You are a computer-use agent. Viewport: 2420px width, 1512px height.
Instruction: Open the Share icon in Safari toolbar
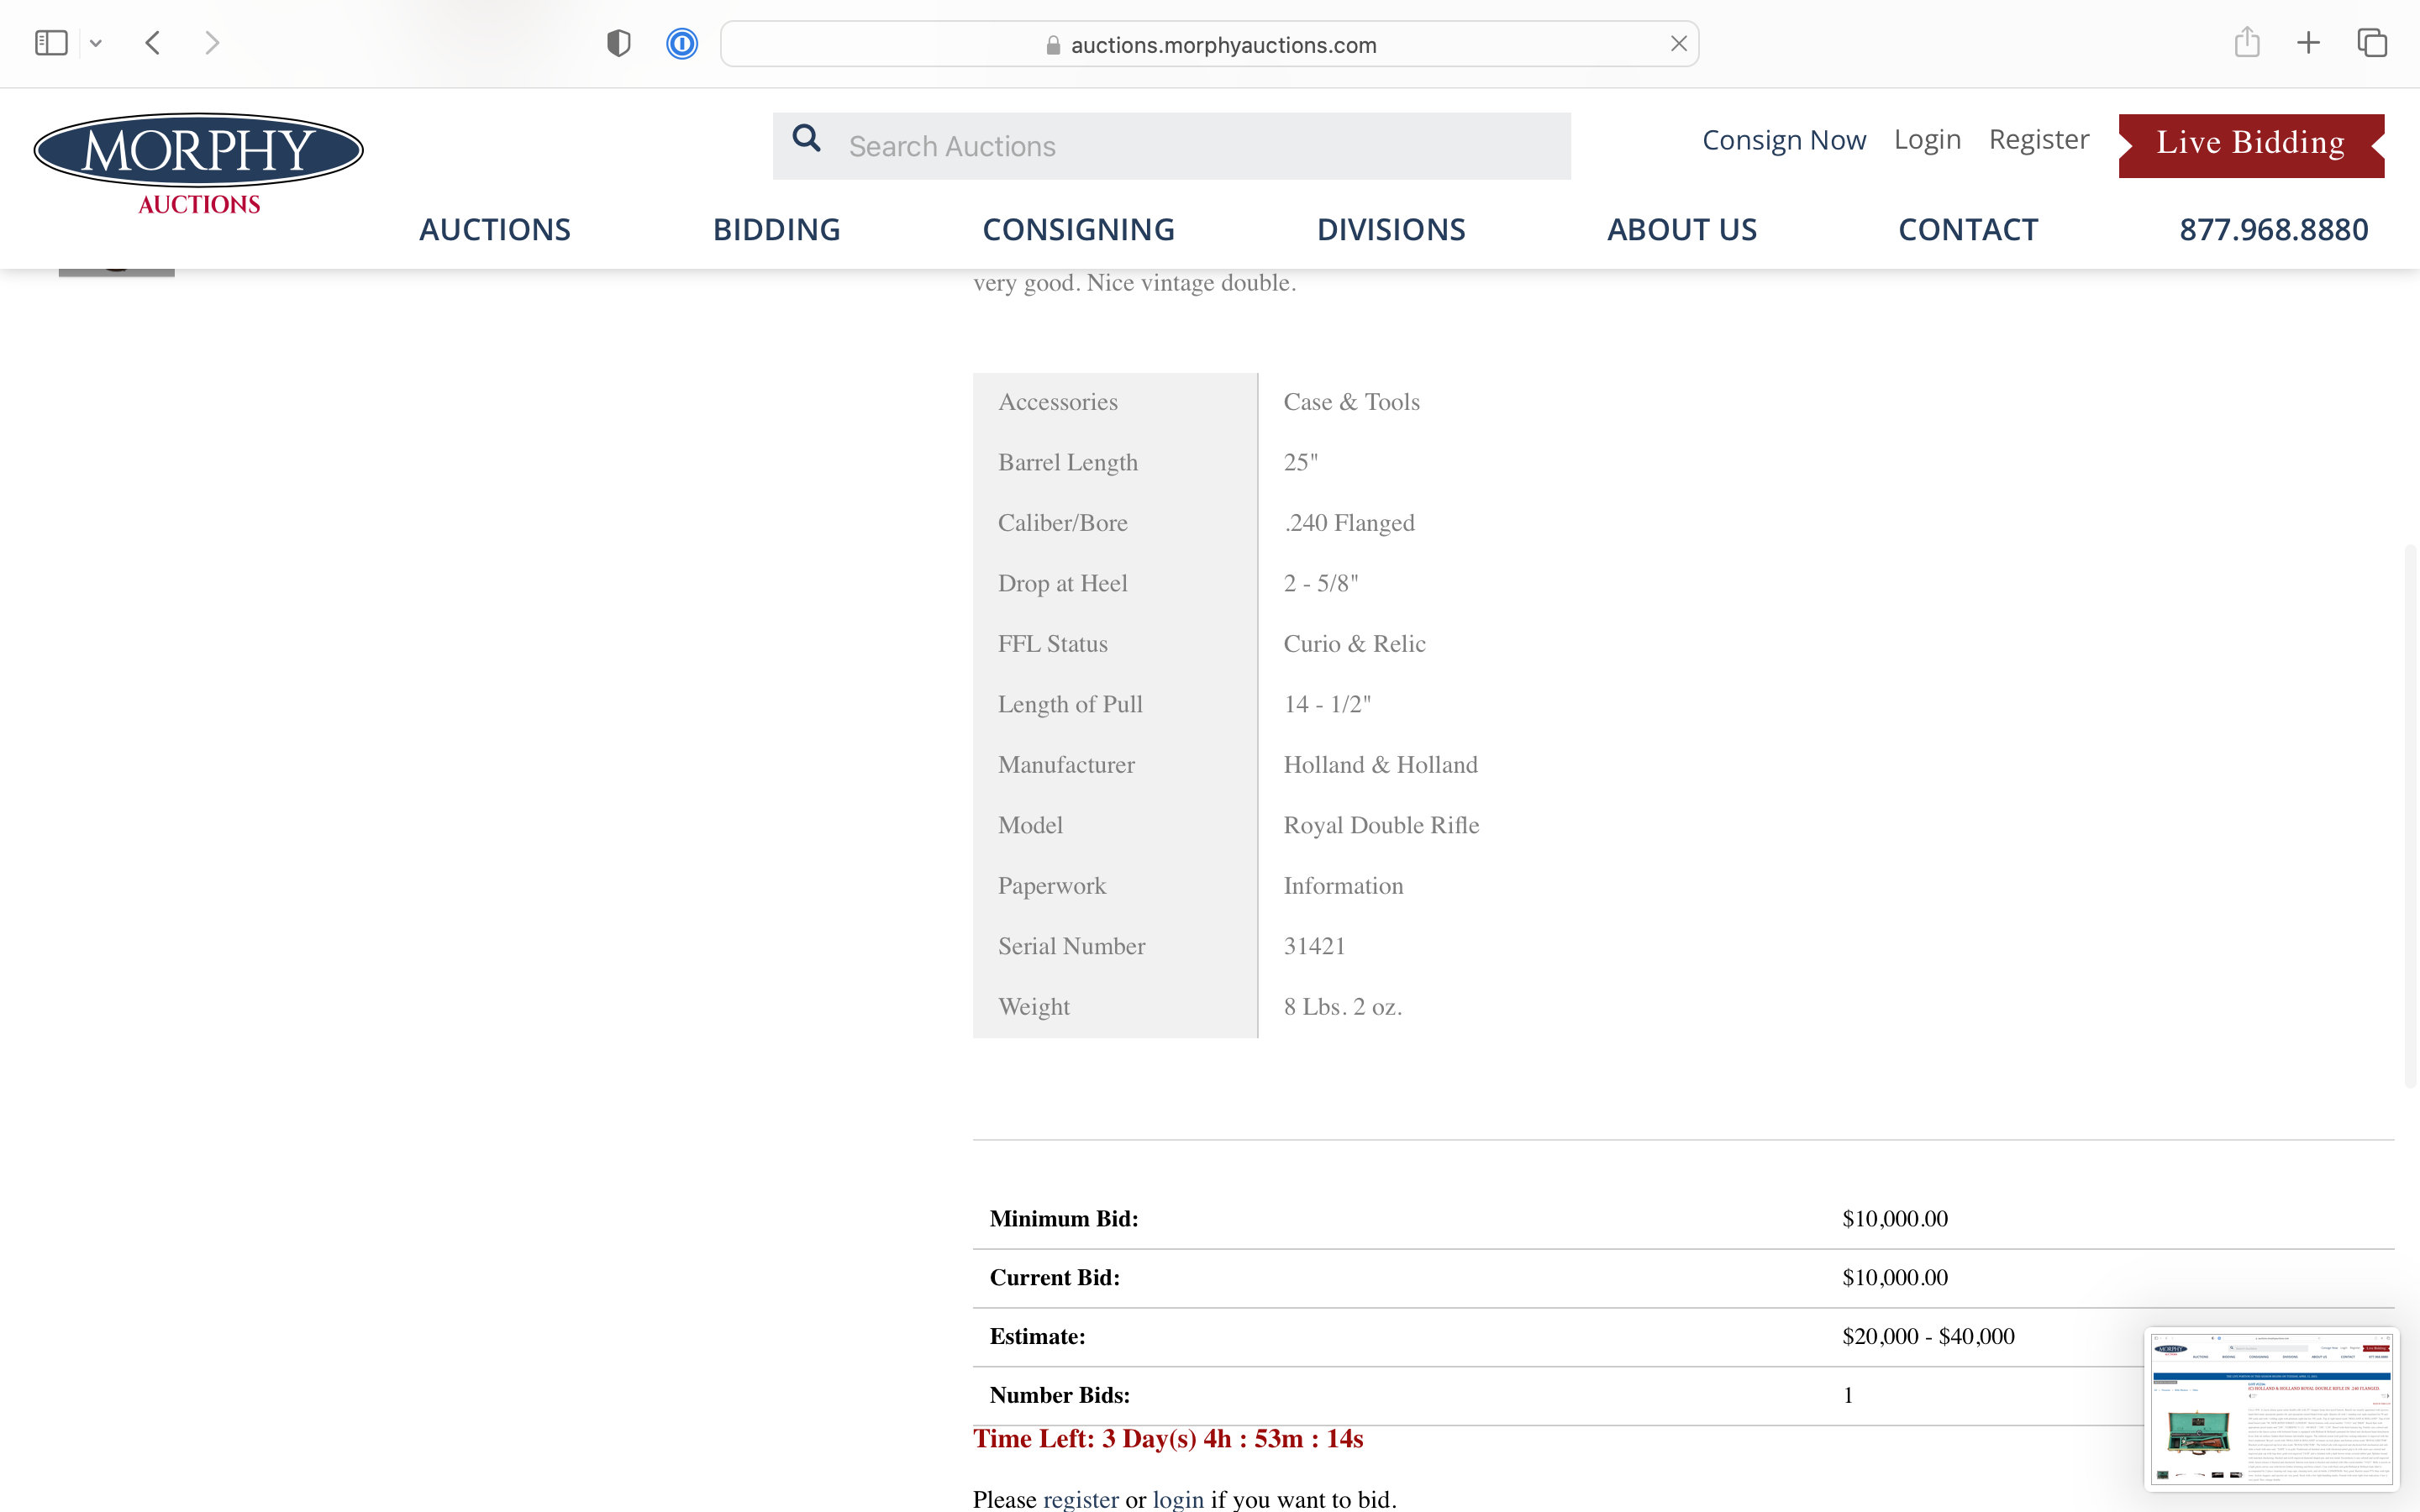tap(2247, 42)
